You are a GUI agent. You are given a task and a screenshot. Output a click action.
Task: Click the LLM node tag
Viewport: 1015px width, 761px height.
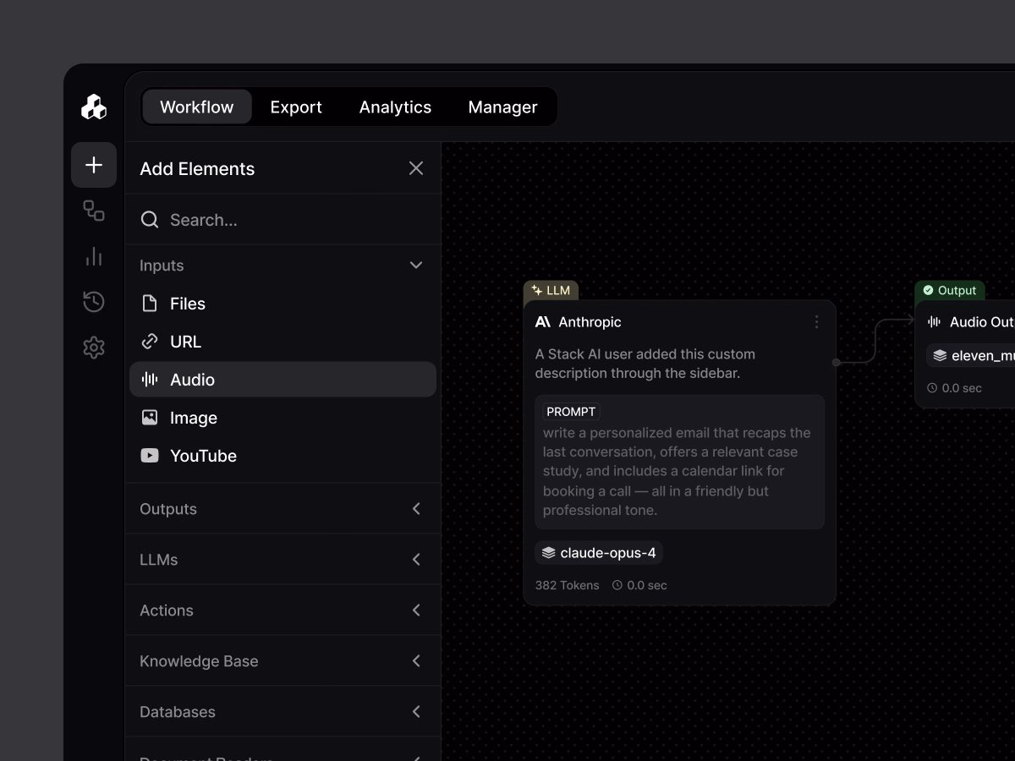tap(551, 290)
